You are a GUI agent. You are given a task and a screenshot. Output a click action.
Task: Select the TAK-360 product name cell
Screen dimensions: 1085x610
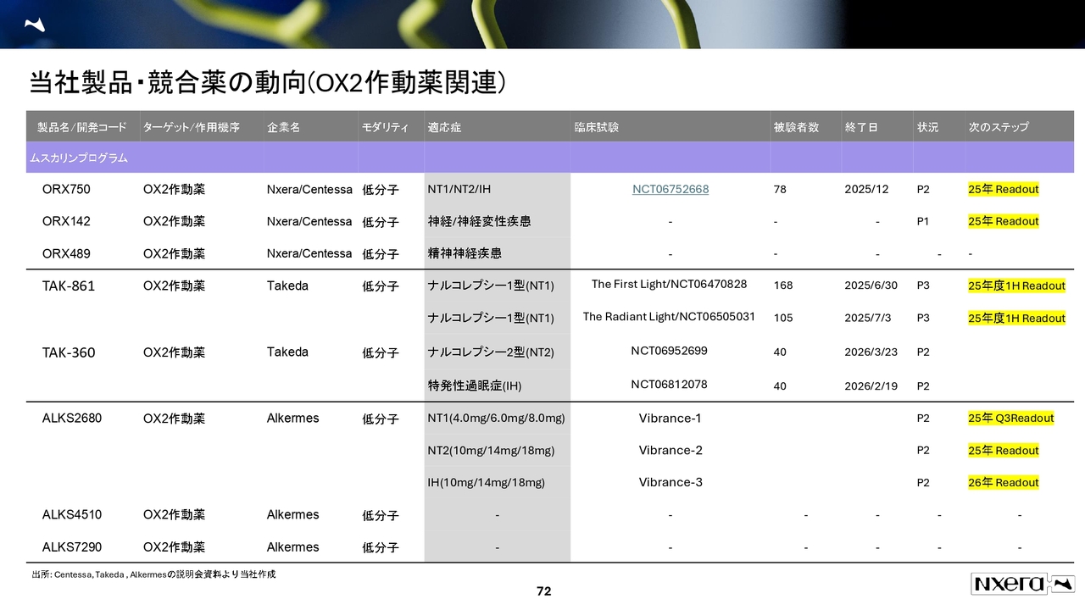tap(69, 352)
